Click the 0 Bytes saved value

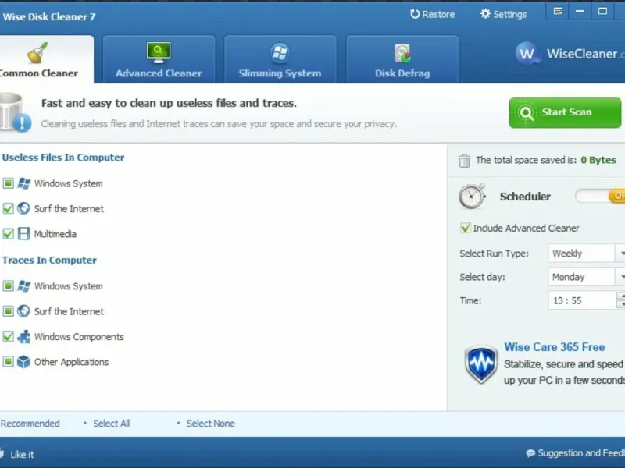(x=598, y=160)
